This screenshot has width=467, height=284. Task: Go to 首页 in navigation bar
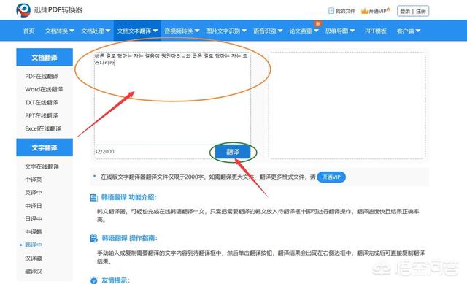[x=29, y=31]
